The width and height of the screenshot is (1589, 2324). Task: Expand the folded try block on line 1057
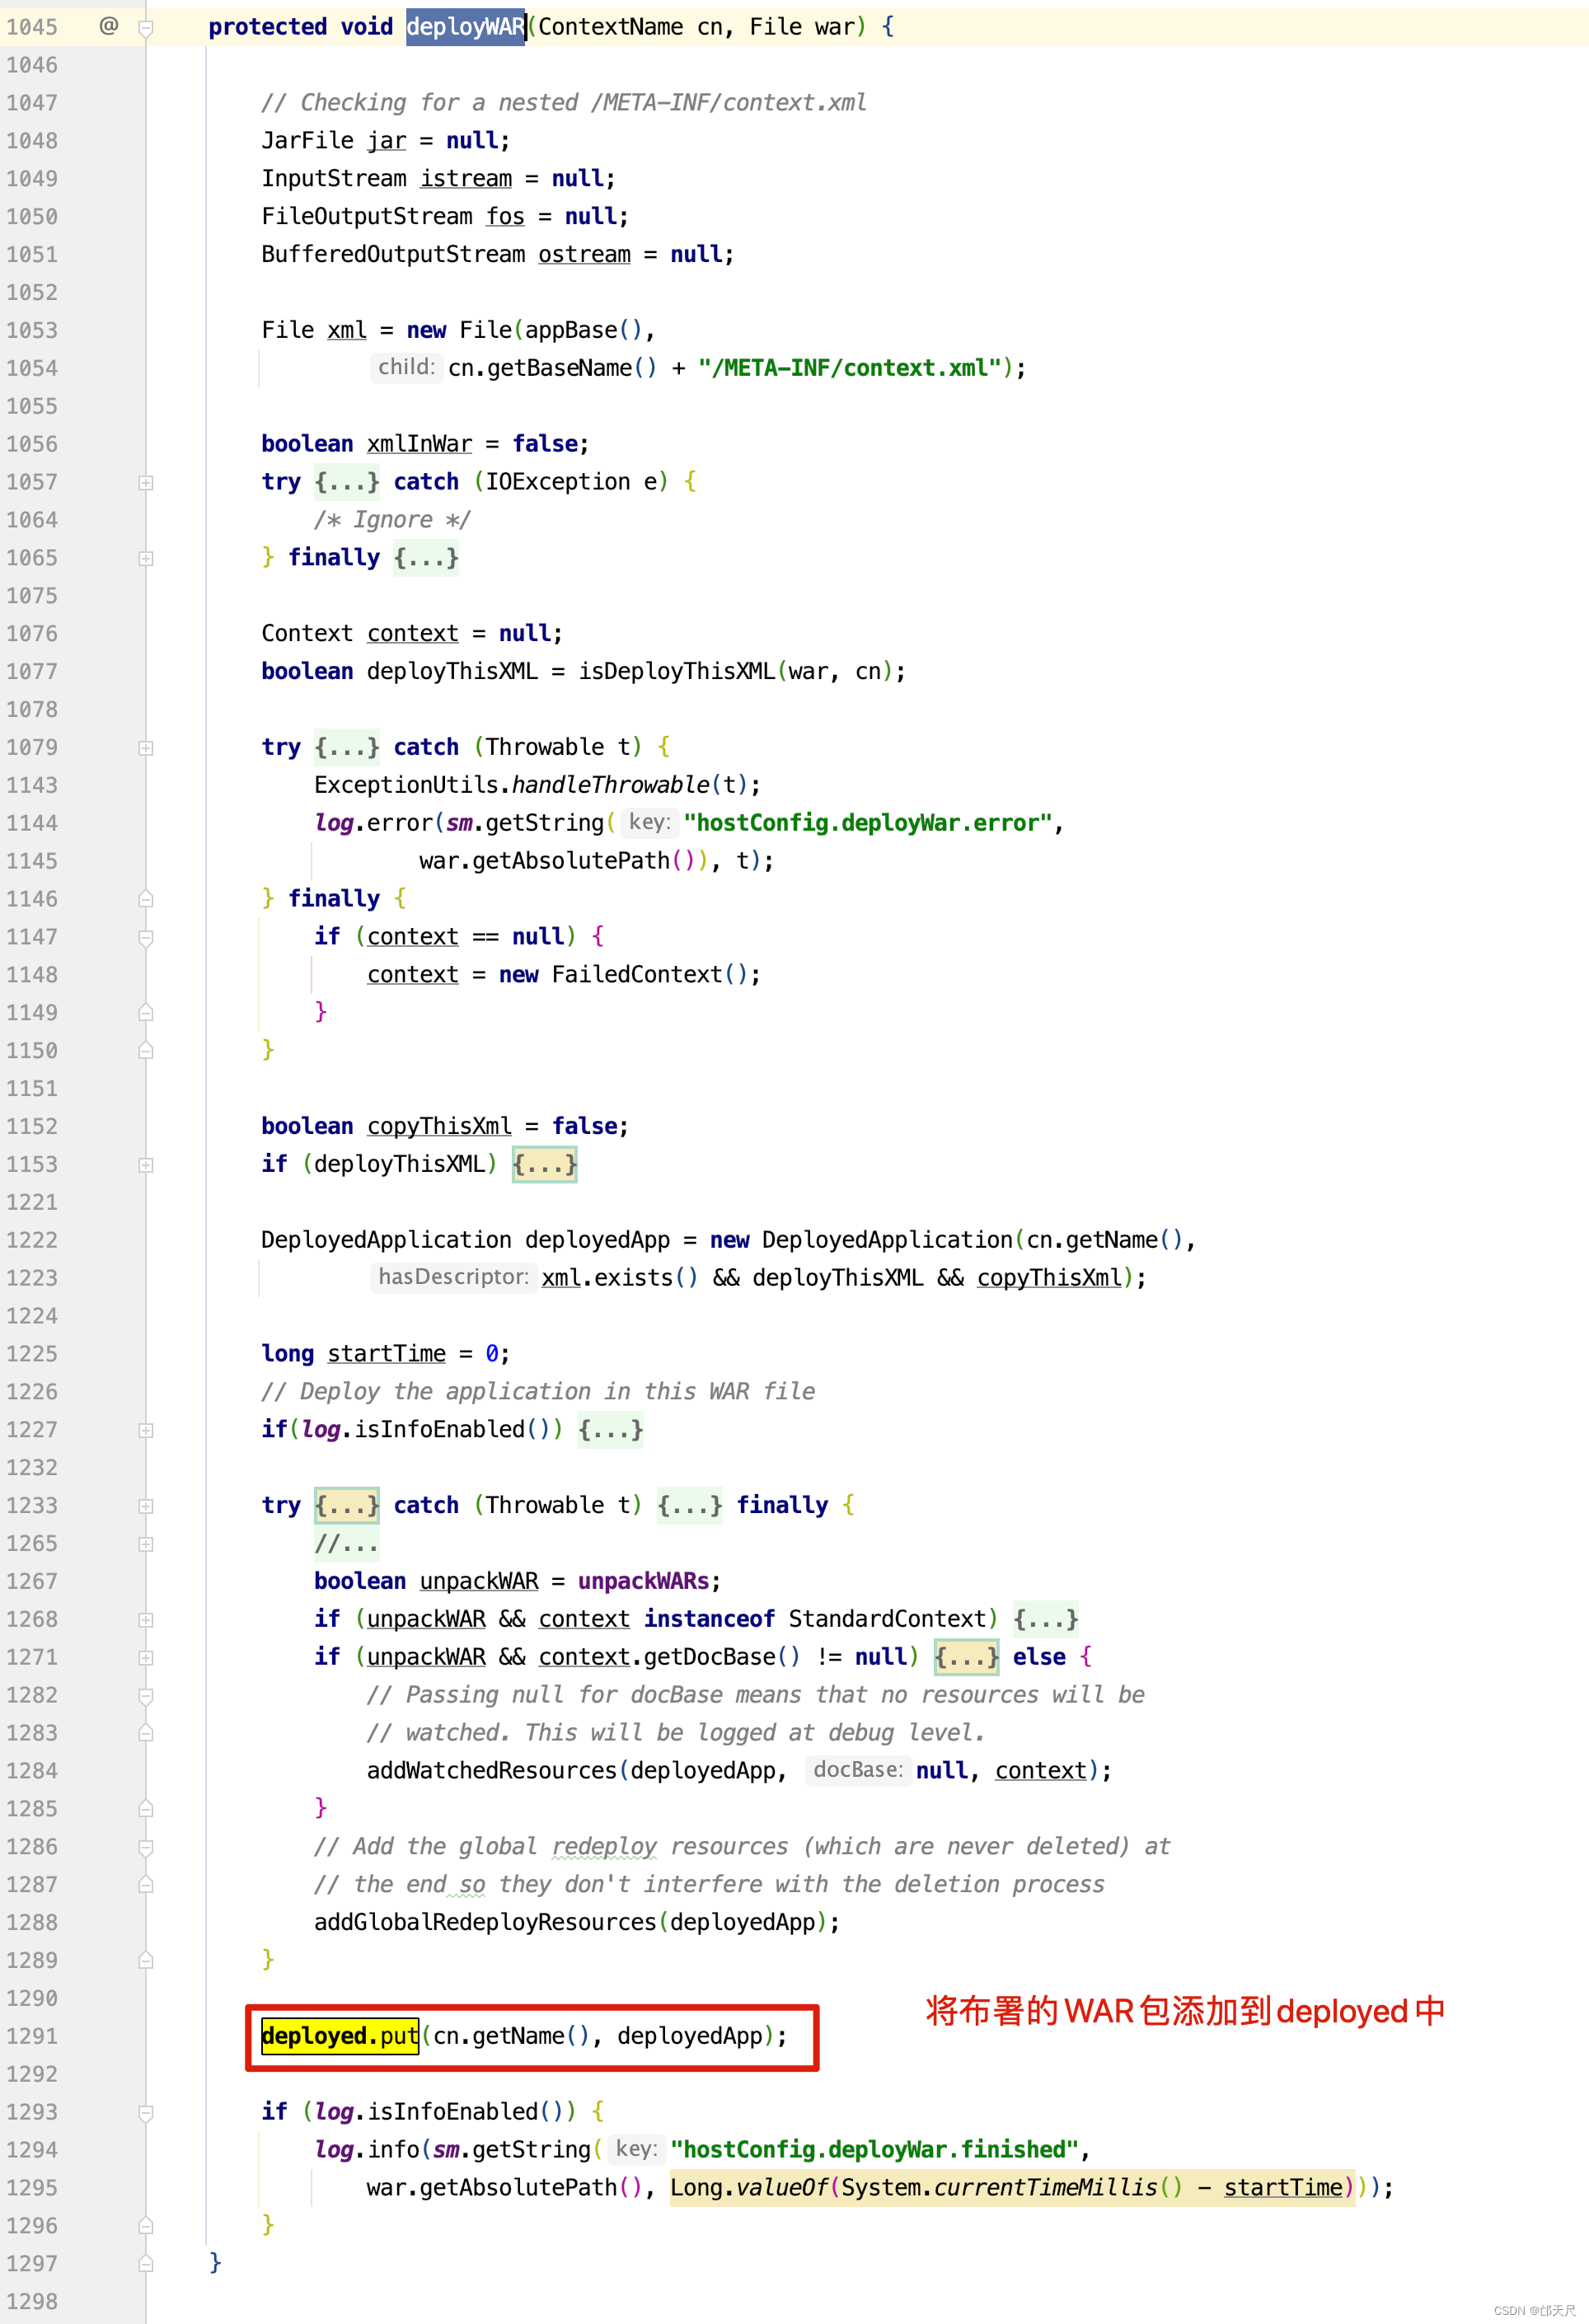pos(146,483)
